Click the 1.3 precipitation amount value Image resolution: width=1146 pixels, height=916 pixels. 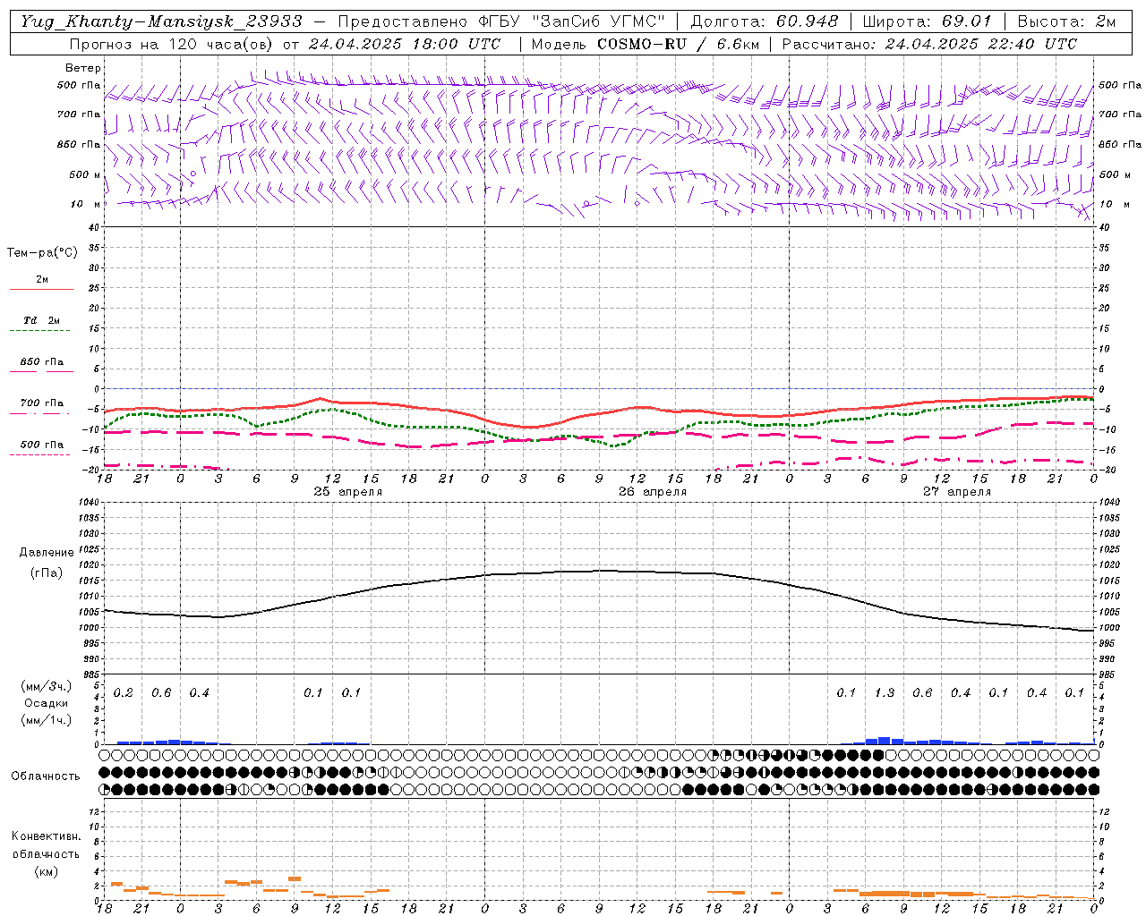point(885,693)
